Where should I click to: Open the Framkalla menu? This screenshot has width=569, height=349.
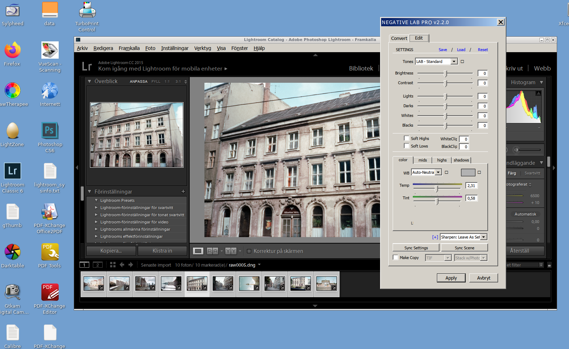tap(129, 48)
